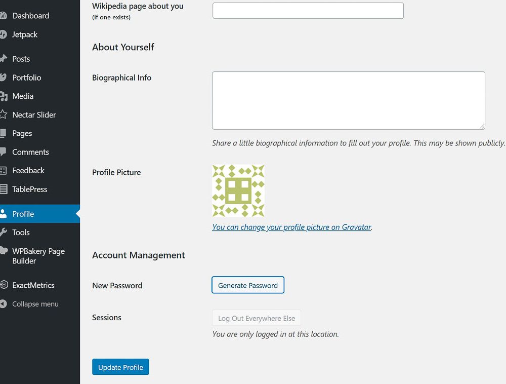Click the Posts pushpin icon
The width and height of the screenshot is (506, 384).
(x=3, y=59)
